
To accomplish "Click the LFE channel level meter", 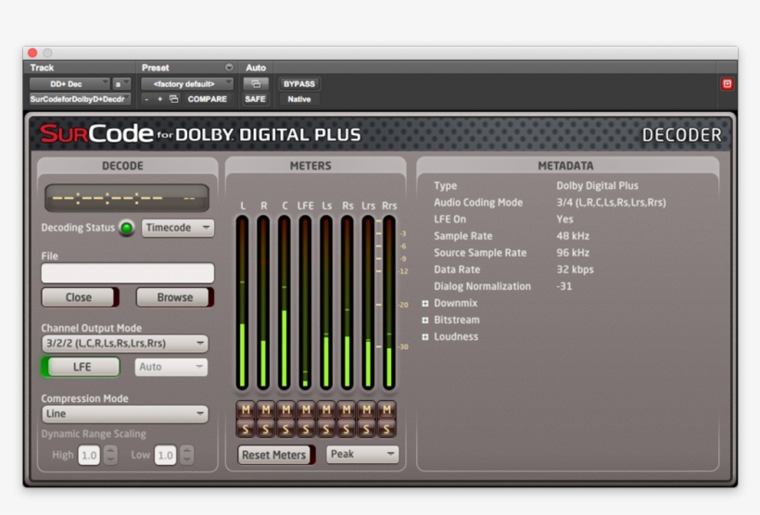I will point(305,302).
